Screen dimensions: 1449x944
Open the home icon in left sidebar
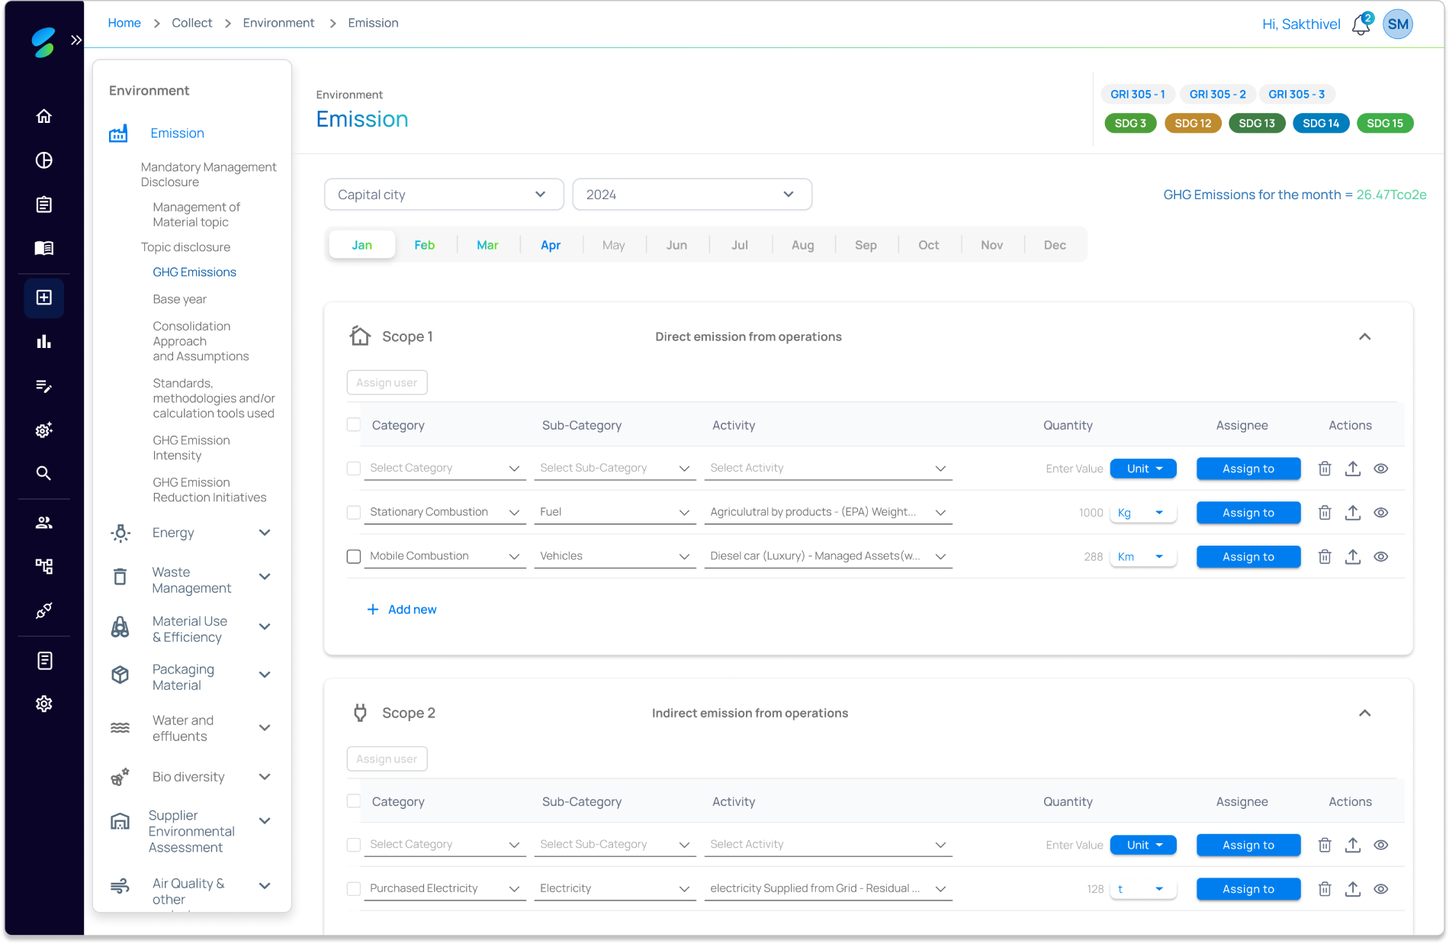[44, 116]
